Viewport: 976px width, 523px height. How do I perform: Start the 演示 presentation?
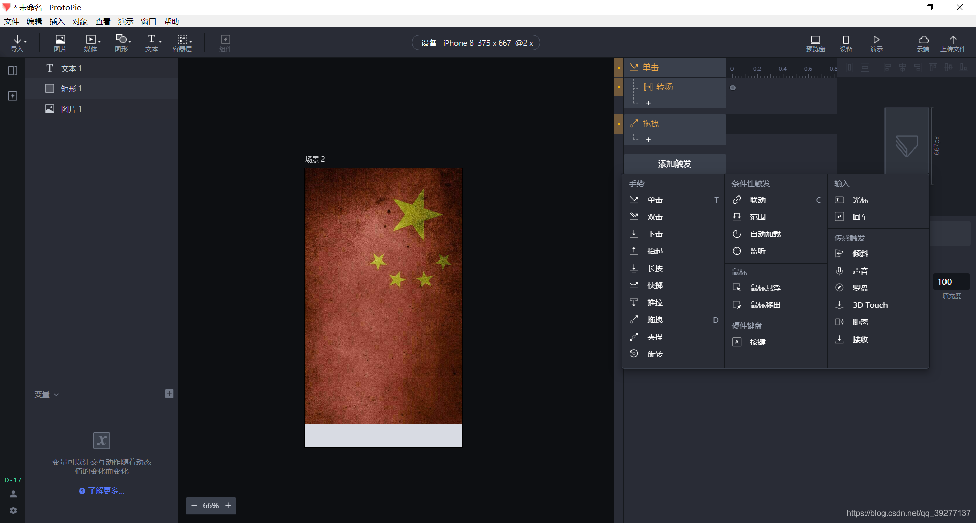[x=876, y=43]
